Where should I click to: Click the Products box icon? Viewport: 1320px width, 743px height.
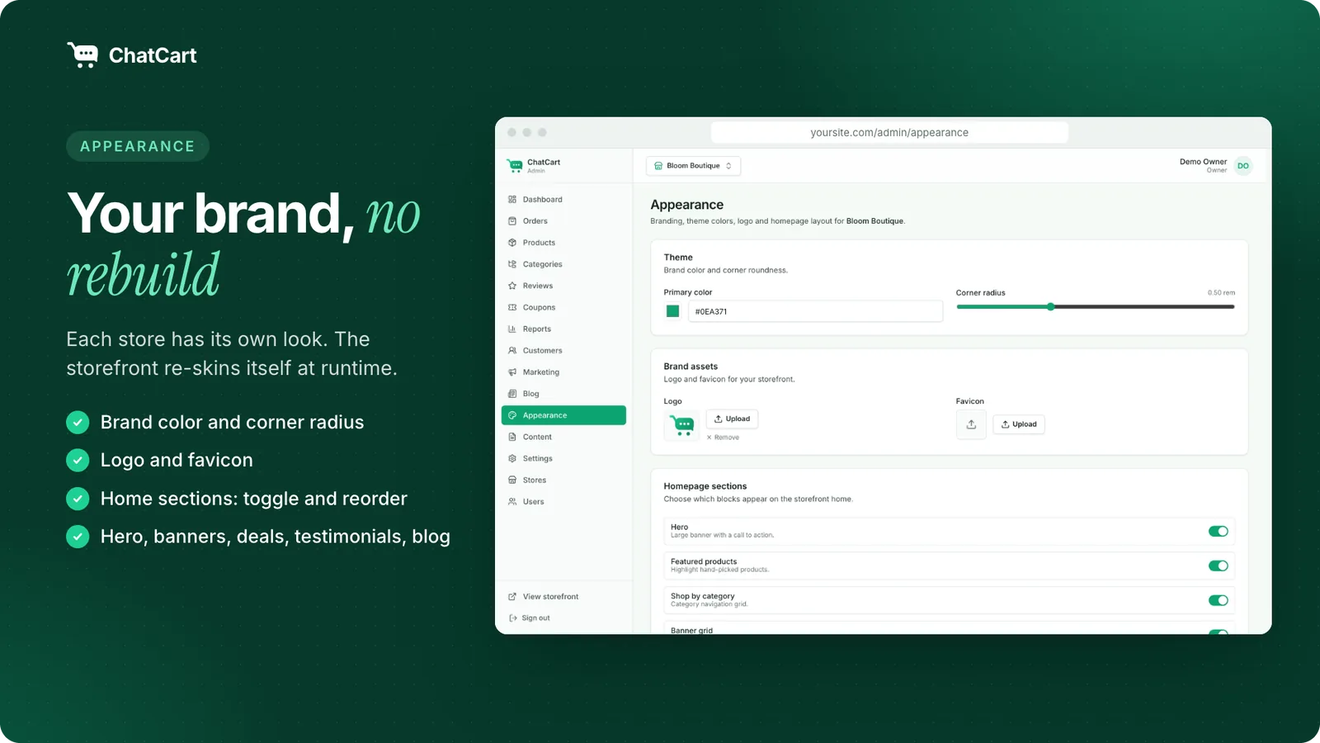(x=512, y=243)
